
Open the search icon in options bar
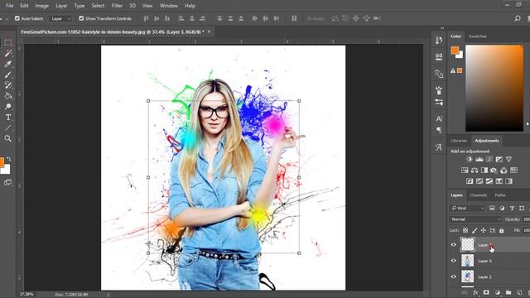tap(517, 18)
